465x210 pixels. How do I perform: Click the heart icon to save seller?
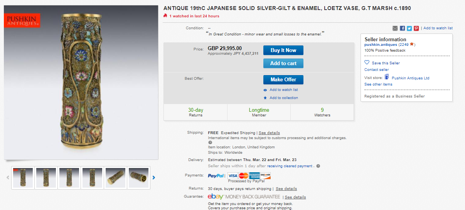(367, 62)
